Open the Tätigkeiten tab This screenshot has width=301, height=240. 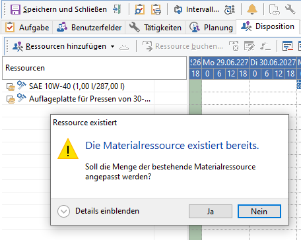click(155, 28)
